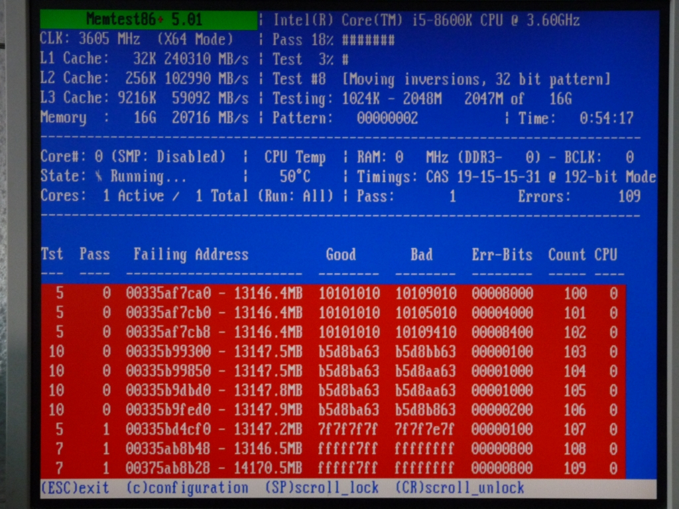Click the Test 3% progress indicator
679x509 pixels.
point(310,59)
